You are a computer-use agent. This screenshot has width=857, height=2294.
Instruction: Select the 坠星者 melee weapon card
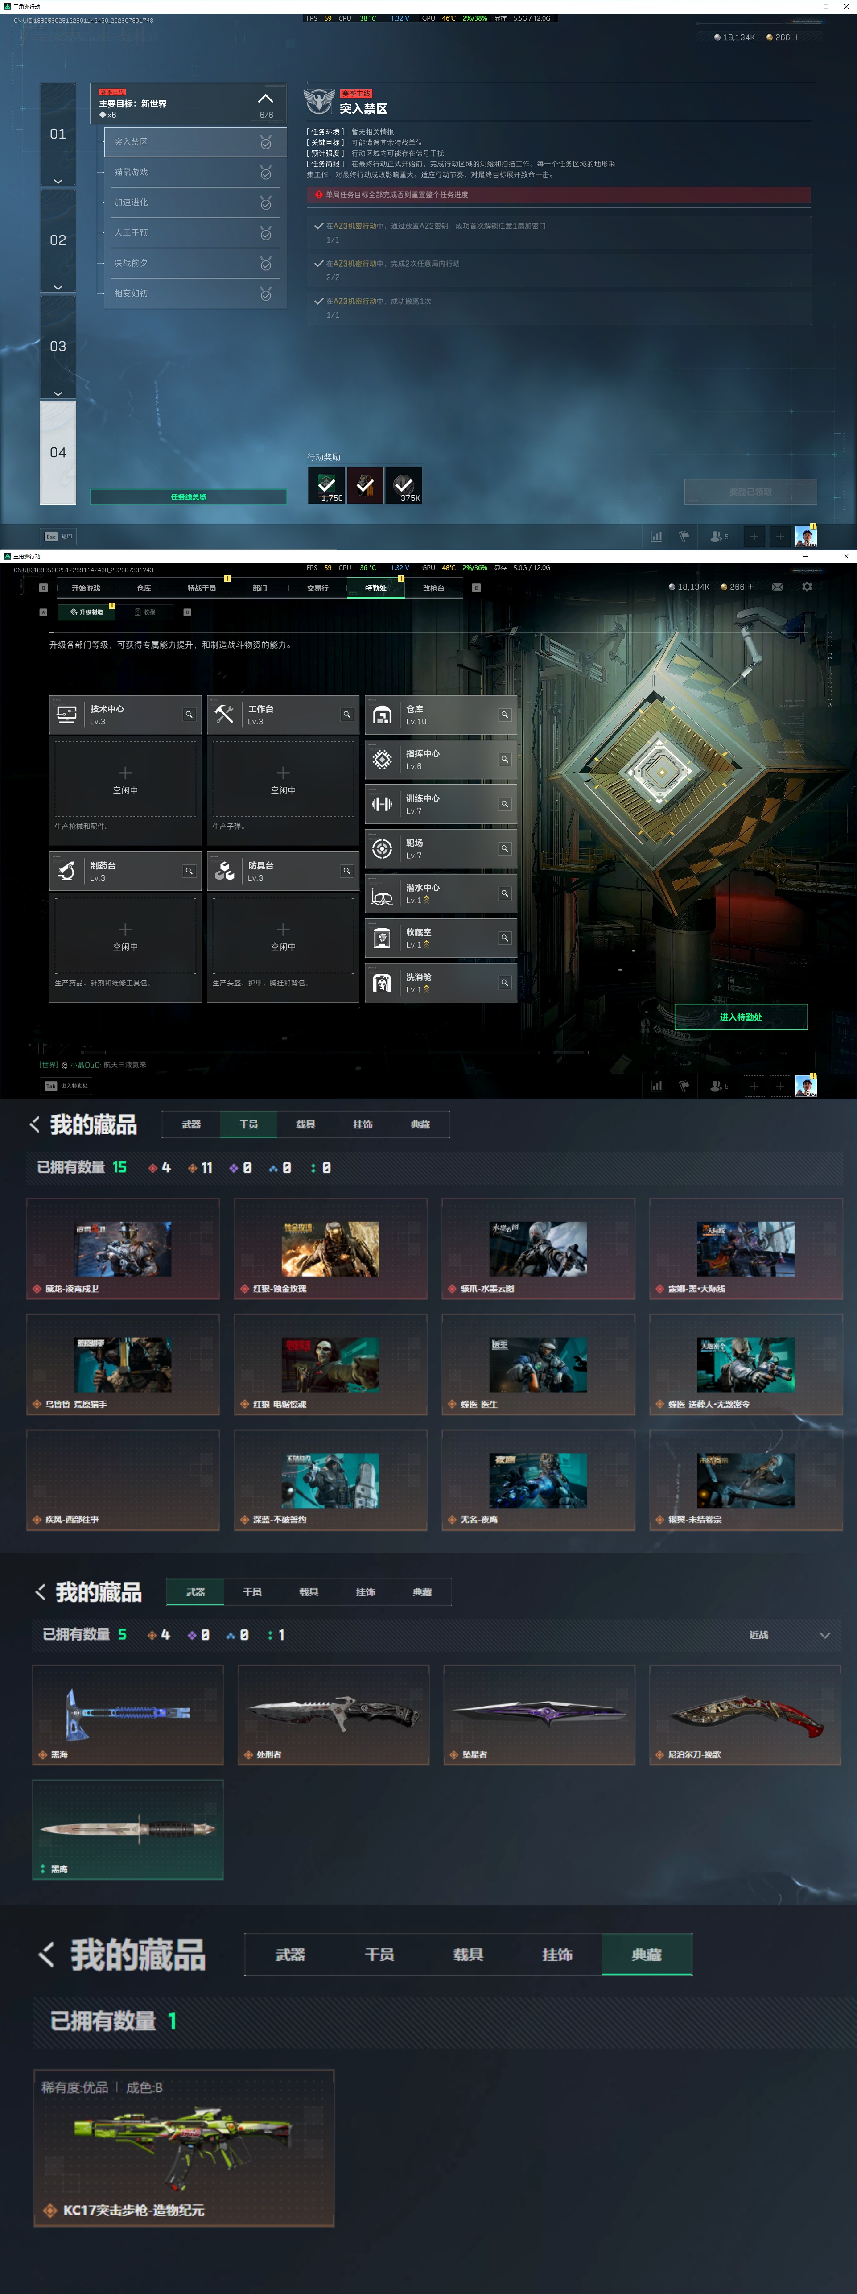539,1715
